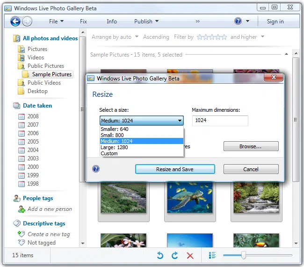The image size is (304, 267).
Task: Choose Custom from the size list
Action: coord(109,153)
